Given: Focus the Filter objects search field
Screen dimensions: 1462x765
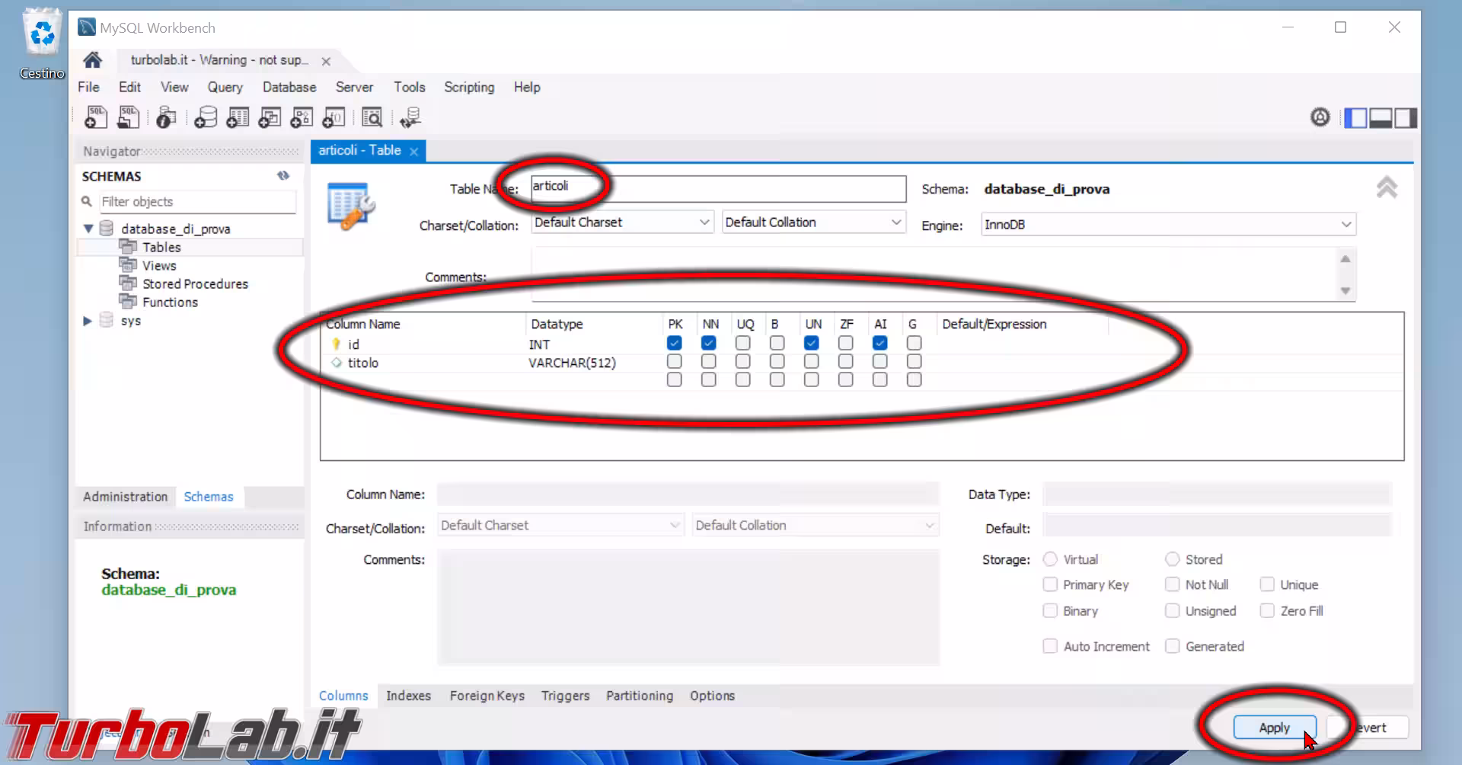Looking at the screenshot, I should [x=198, y=202].
